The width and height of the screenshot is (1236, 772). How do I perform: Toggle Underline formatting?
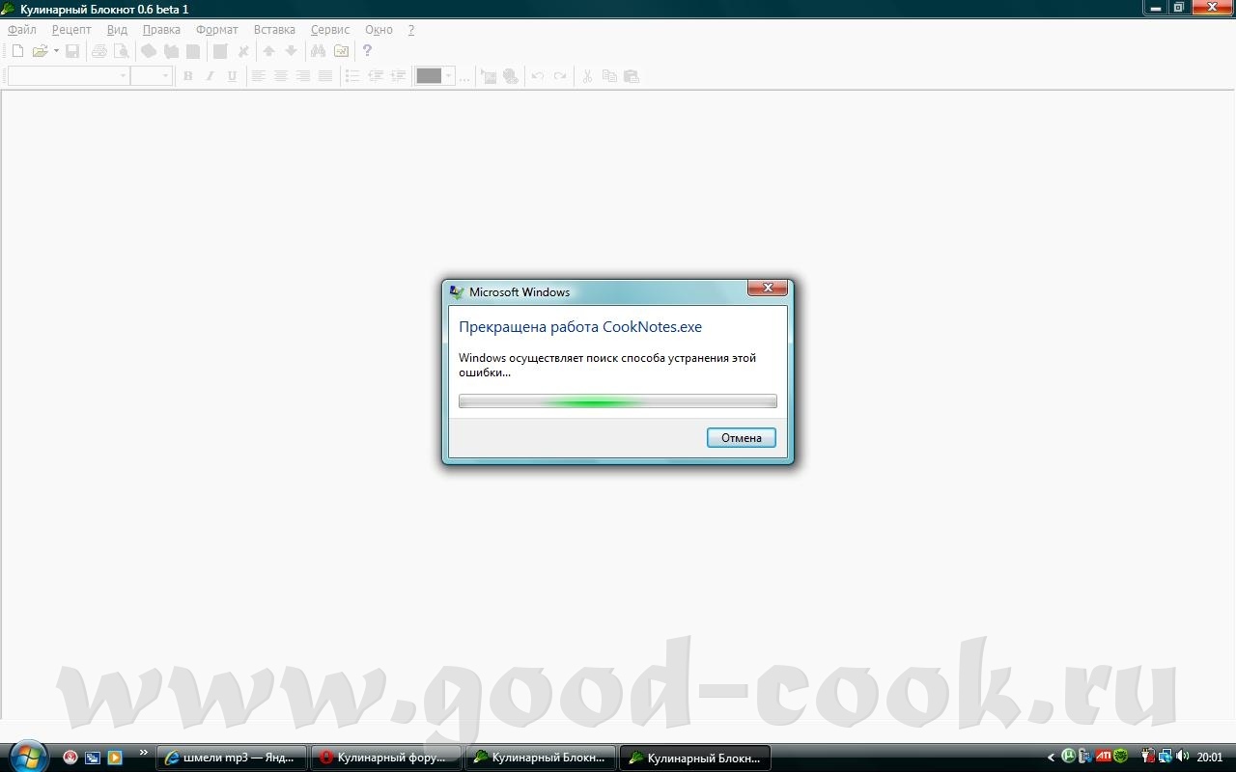coord(232,76)
